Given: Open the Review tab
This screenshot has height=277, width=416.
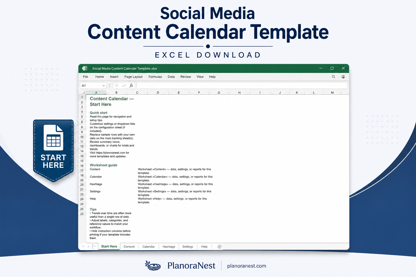Looking at the screenshot, I should pos(186,77).
